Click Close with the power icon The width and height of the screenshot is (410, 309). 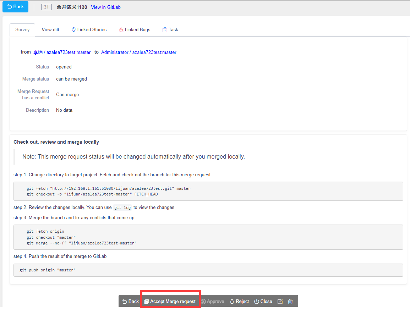point(263,302)
